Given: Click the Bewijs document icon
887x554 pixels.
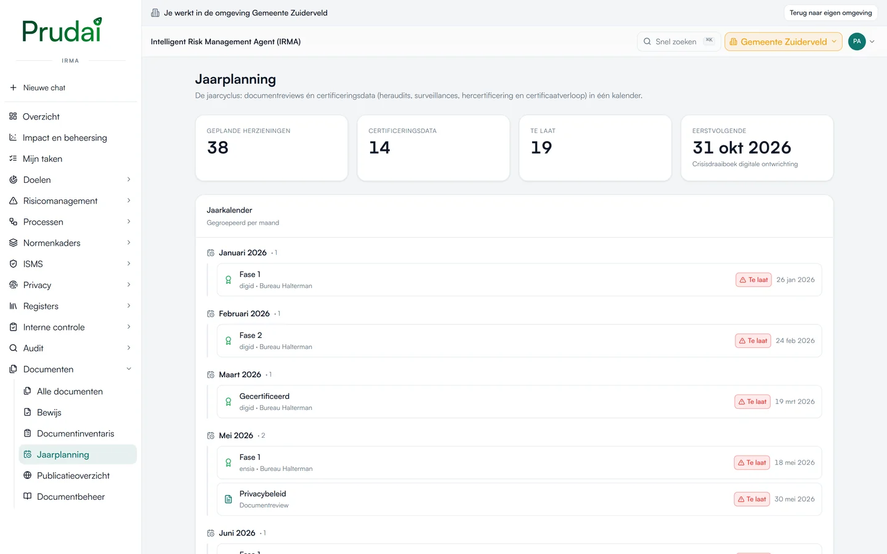Looking at the screenshot, I should [27, 412].
